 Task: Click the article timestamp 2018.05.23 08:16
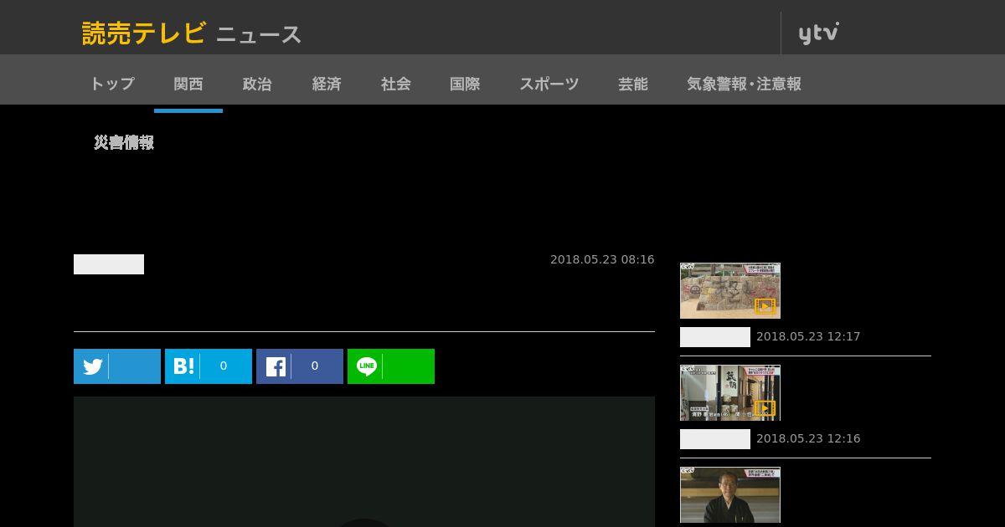(x=602, y=259)
